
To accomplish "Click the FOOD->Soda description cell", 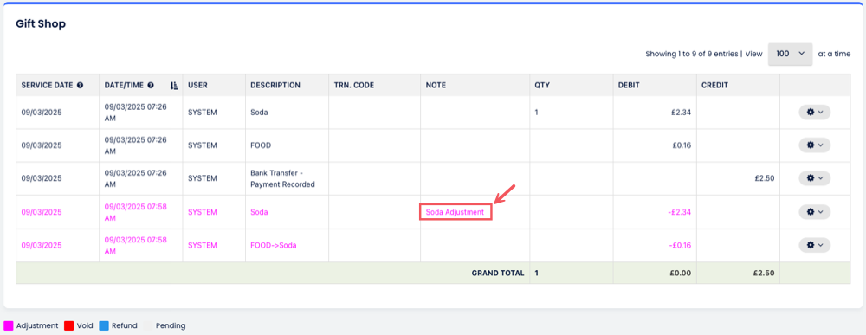I will coord(274,245).
